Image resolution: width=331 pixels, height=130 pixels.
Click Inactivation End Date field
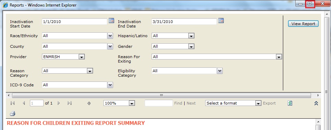coord(184,22)
